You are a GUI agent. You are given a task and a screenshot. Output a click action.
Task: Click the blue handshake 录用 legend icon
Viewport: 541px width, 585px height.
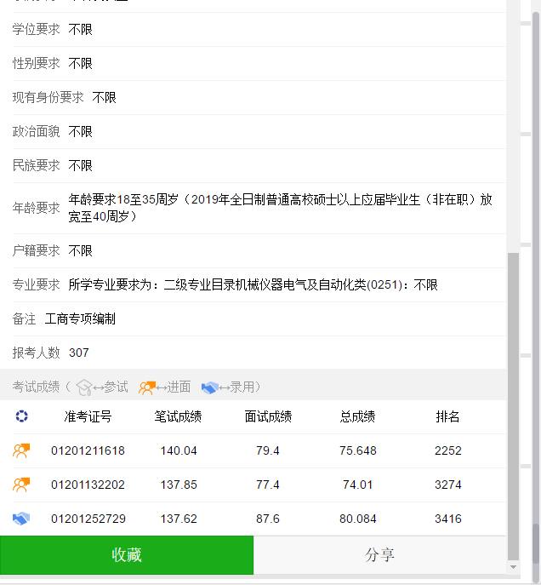pyautogui.click(x=210, y=387)
